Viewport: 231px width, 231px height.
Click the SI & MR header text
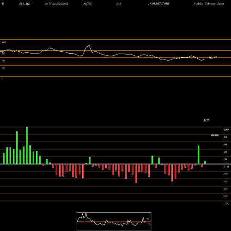24,4
